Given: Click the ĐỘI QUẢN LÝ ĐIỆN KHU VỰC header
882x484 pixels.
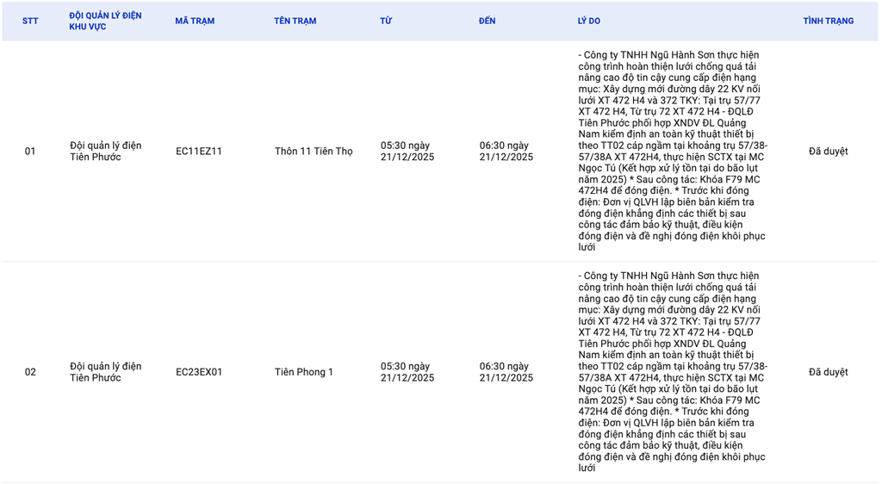Looking at the screenshot, I should [x=105, y=22].
